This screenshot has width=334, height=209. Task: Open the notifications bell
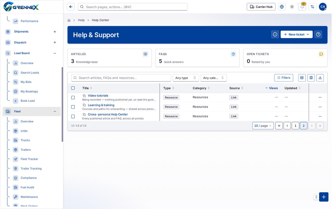tap(302, 7)
